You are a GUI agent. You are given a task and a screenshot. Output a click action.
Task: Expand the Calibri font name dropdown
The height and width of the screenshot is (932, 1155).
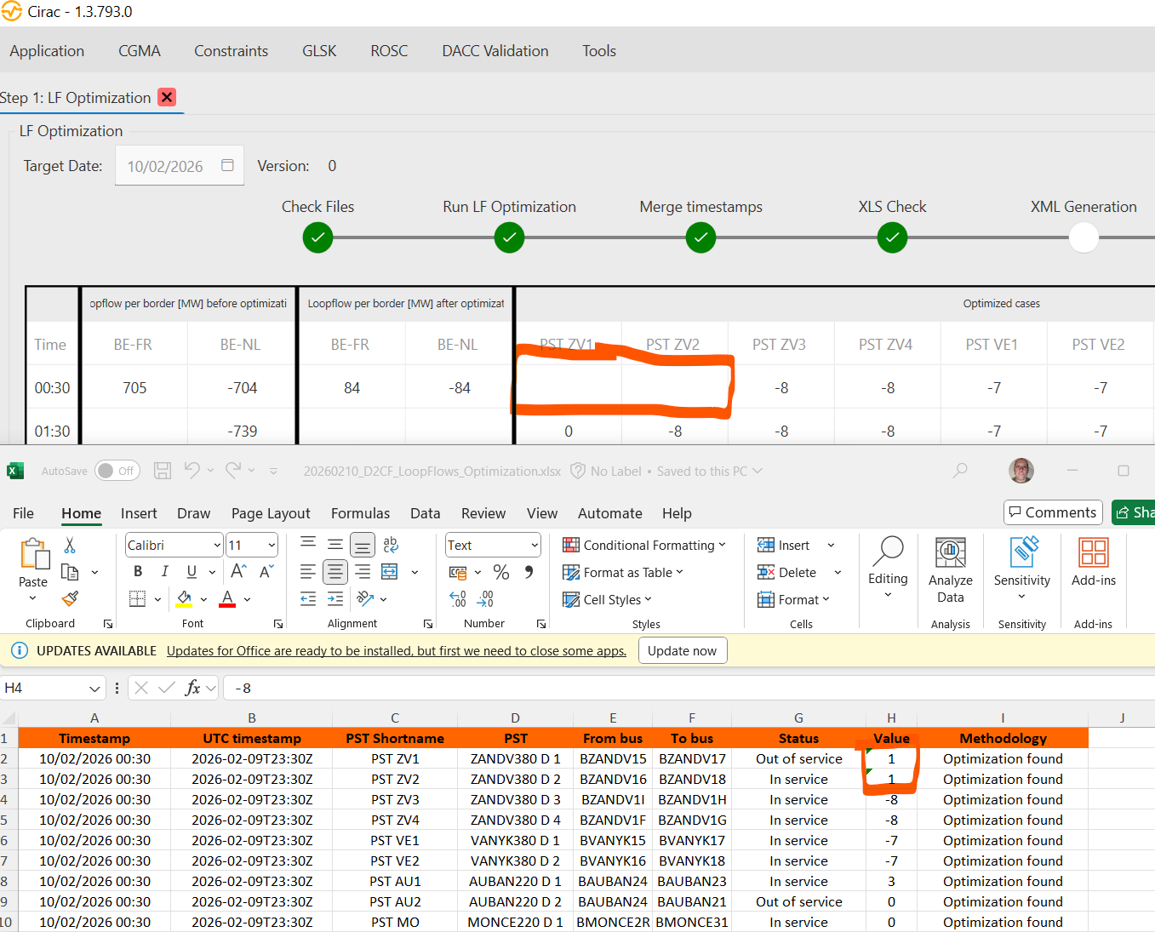coord(217,546)
